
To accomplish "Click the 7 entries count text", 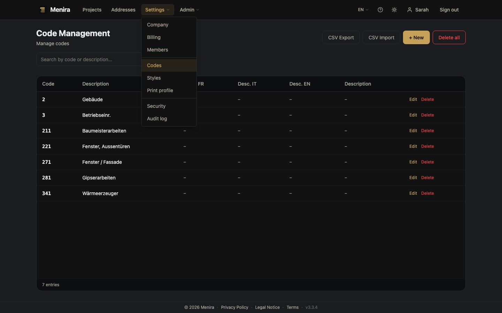I will tap(51, 285).
